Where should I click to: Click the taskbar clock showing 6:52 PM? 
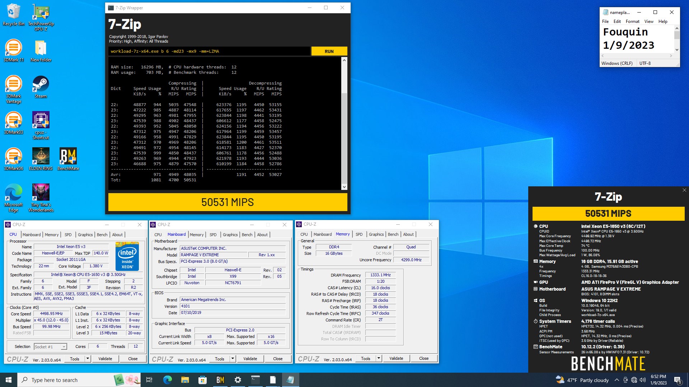pos(658,380)
